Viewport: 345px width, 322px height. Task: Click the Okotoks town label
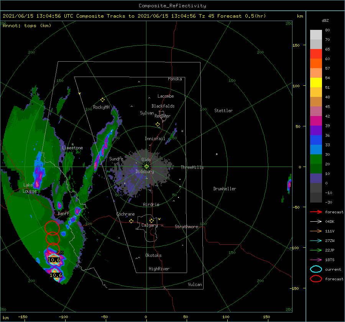153,255
